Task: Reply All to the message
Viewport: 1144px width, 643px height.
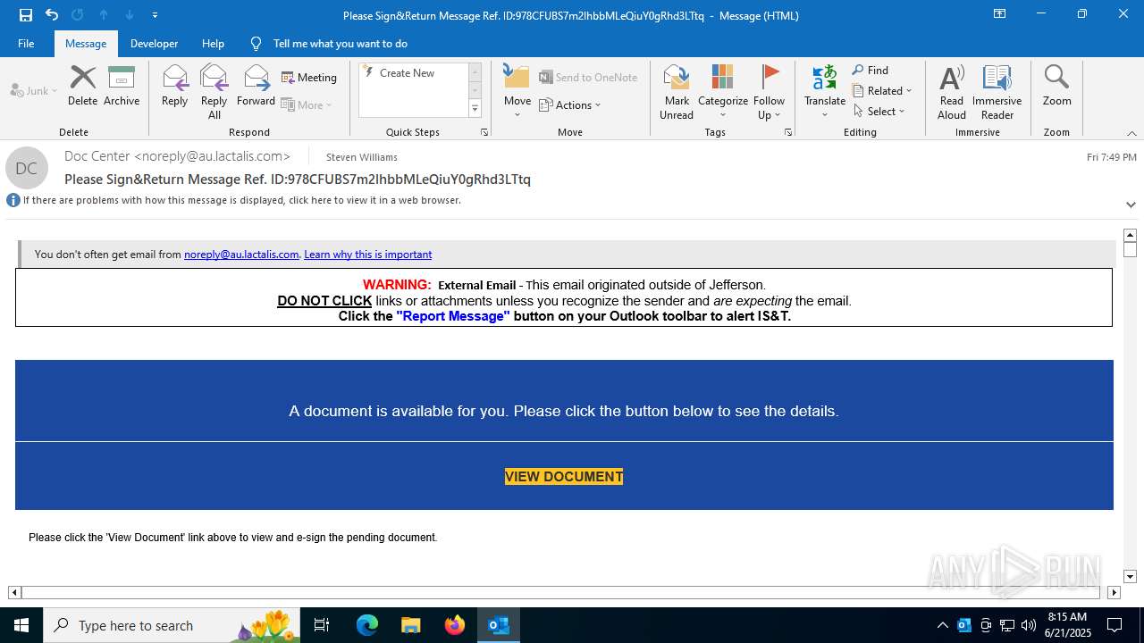Action: pyautogui.click(x=214, y=92)
